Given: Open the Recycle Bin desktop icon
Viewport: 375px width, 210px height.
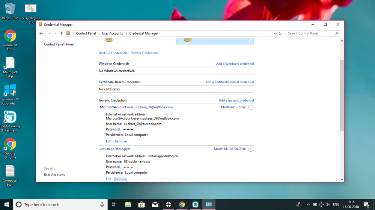Looking at the screenshot, I should point(10,11).
